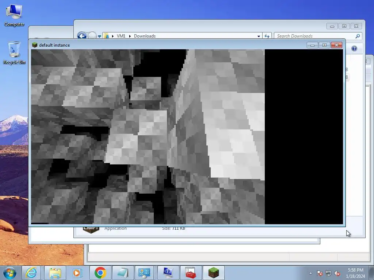The width and height of the screenshot is (374, 280).
Task: Show hidden system tray icons
Action: 310,273
